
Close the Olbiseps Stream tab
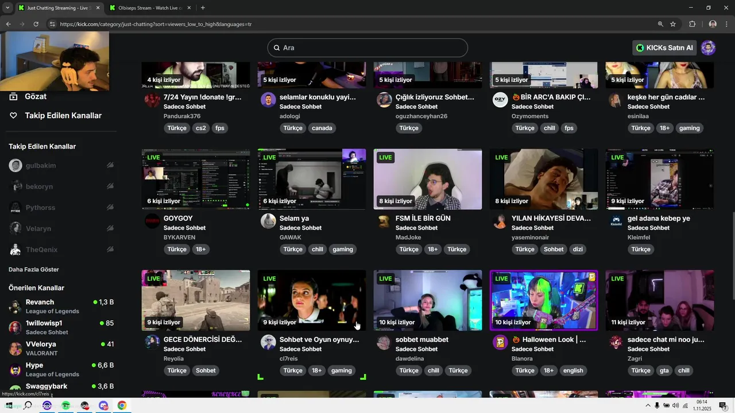(189, 8)
